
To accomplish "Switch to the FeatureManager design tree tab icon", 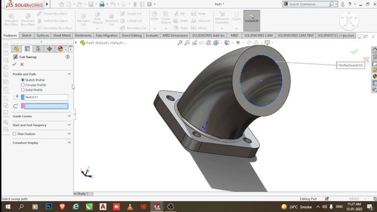I will pyautogui.click(x=16, y=49).
